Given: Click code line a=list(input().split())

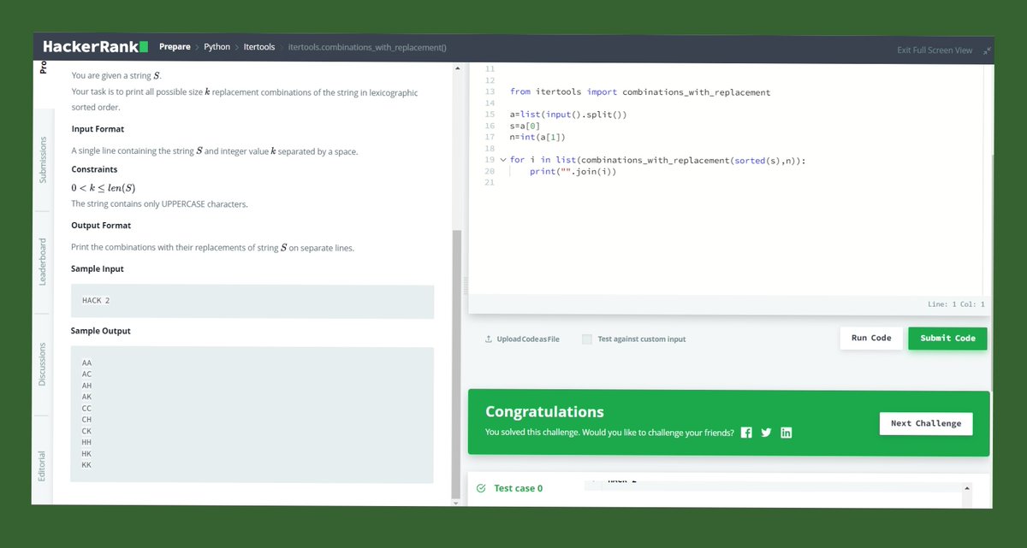Looking at the screenshot, I should pos(568,115).
